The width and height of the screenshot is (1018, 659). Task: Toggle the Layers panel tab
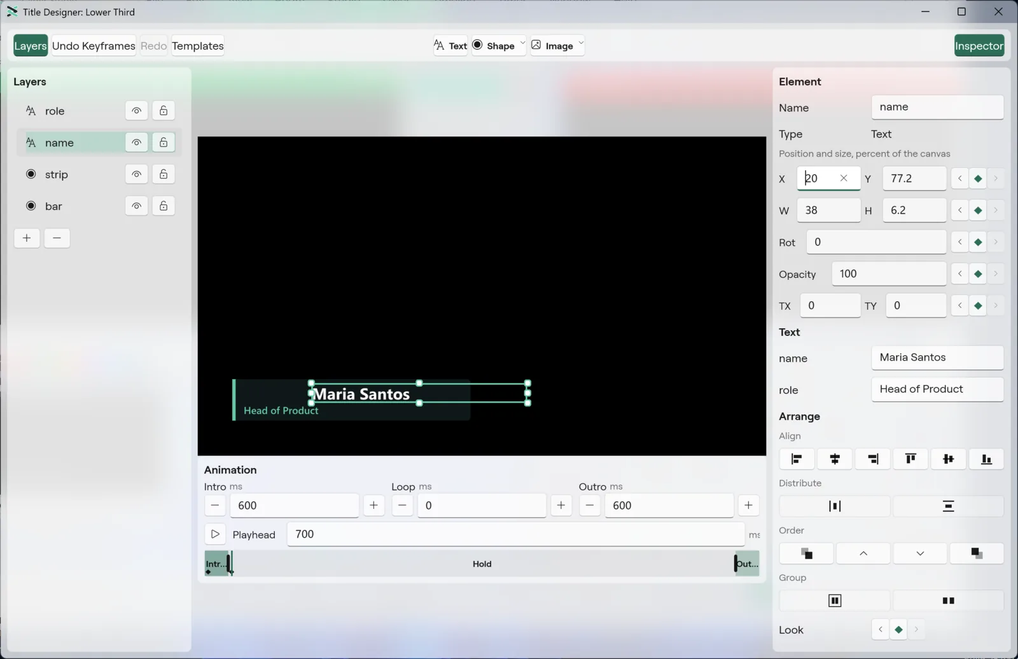coord(31,46)
